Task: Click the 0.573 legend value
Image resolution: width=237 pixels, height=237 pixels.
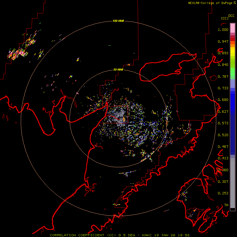Action: tap(223, 123)
